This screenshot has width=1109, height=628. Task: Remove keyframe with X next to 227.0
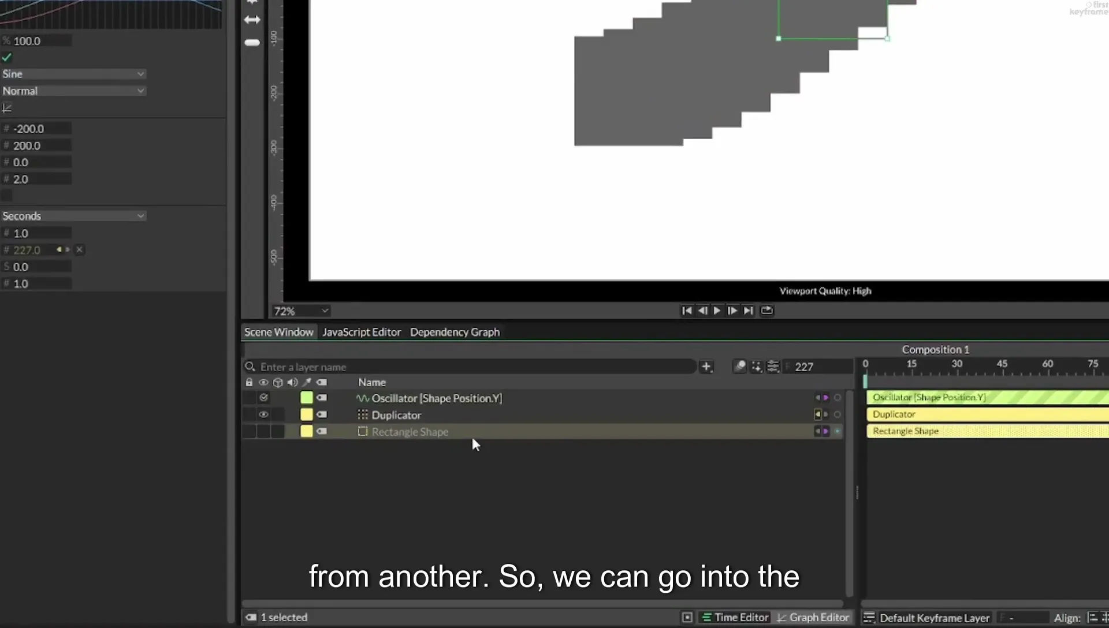(x=80, y=249)
